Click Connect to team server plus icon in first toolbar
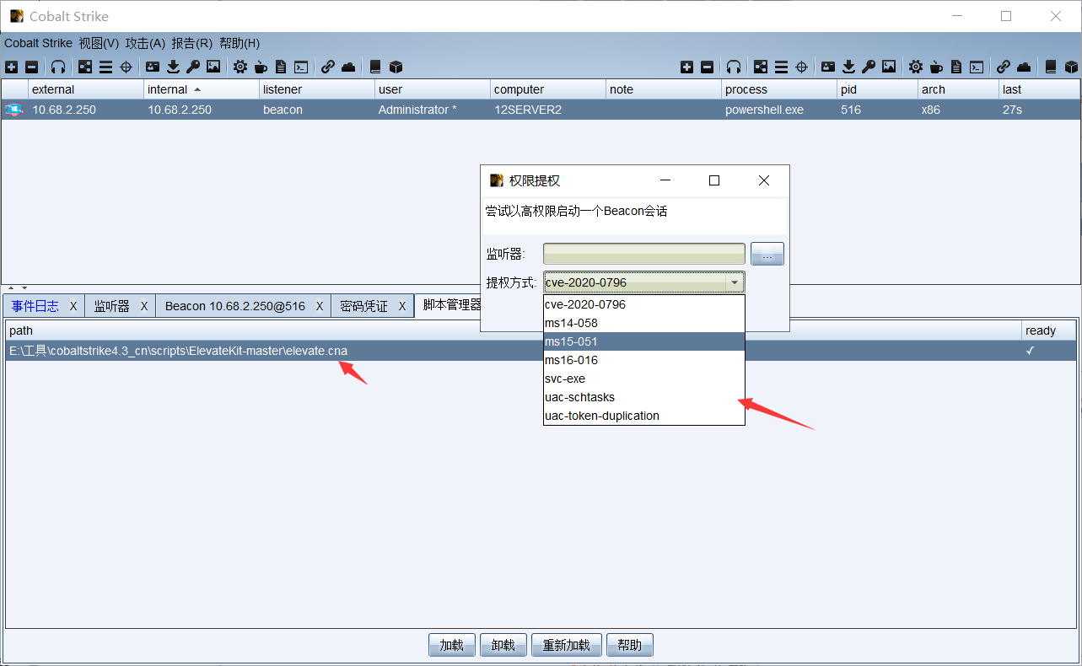Viewport: 1082px width, 666px height. click(11, 67)
